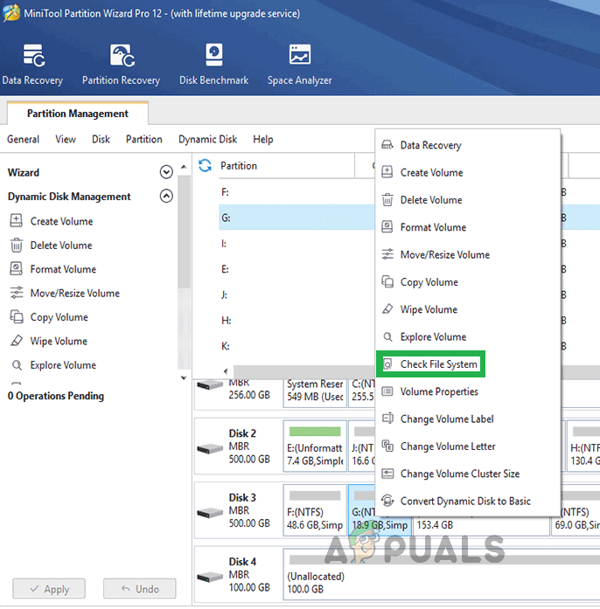Viewport: 600px width, 609px height.
Task: Click Wipe Volume link in sidebar
Action: pos(59,341)
